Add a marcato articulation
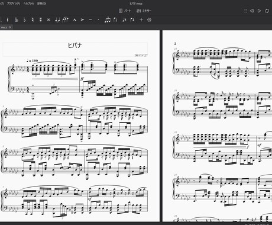Image resolution: width=272 pixels, height=225 pixels. [75, 20]
